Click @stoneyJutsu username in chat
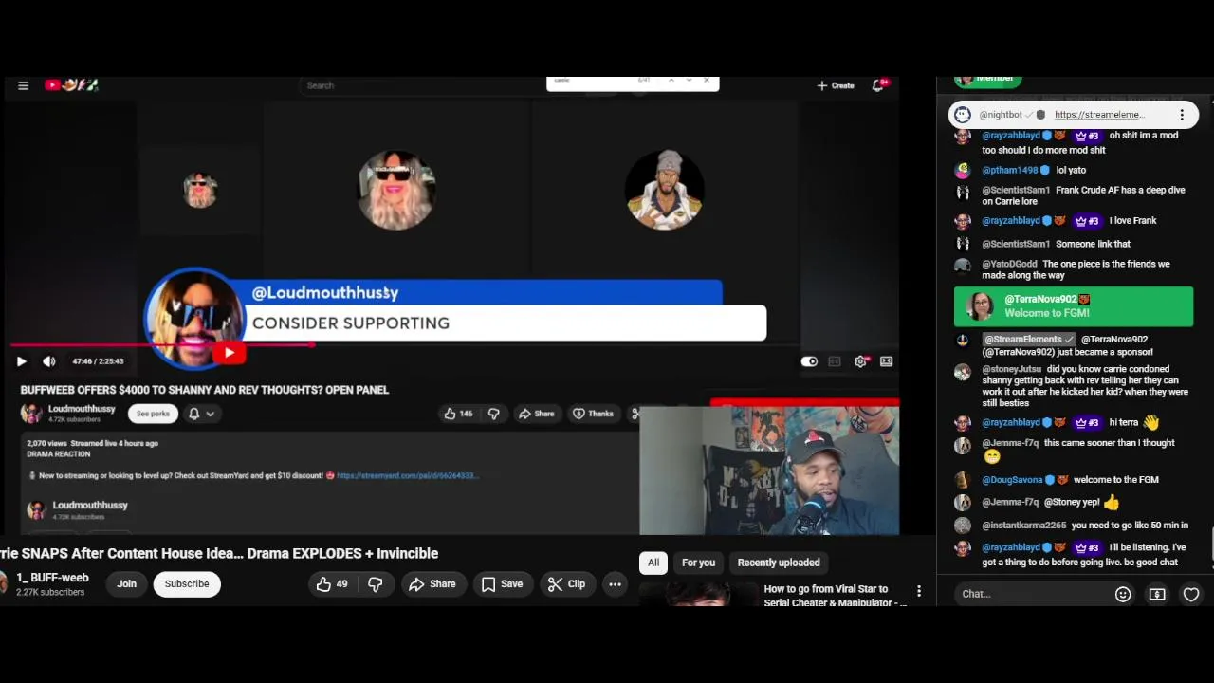 [1012, 369]
